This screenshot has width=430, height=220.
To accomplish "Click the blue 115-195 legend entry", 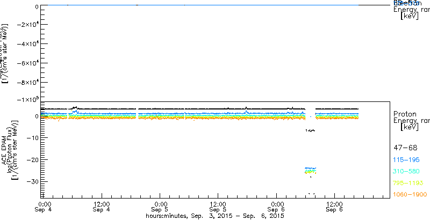I will (x=406, y=160).
